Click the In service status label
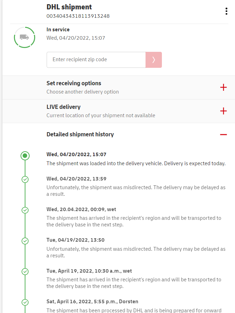 click(58, 30)
